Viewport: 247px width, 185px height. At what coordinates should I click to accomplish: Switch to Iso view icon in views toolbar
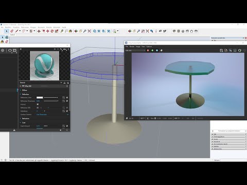point(174,31)
